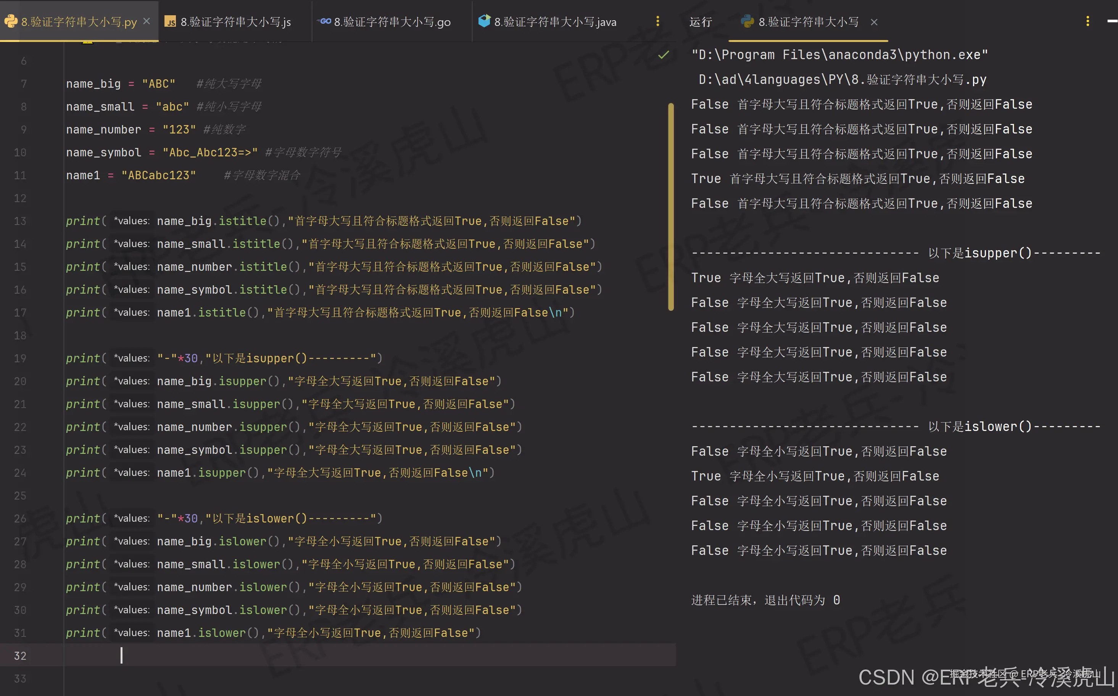Image resolution: width=1118 pixels, height=696 pixels.
Task: Open the editor tabs three-dot menu
Action: (x=657, y=21)
